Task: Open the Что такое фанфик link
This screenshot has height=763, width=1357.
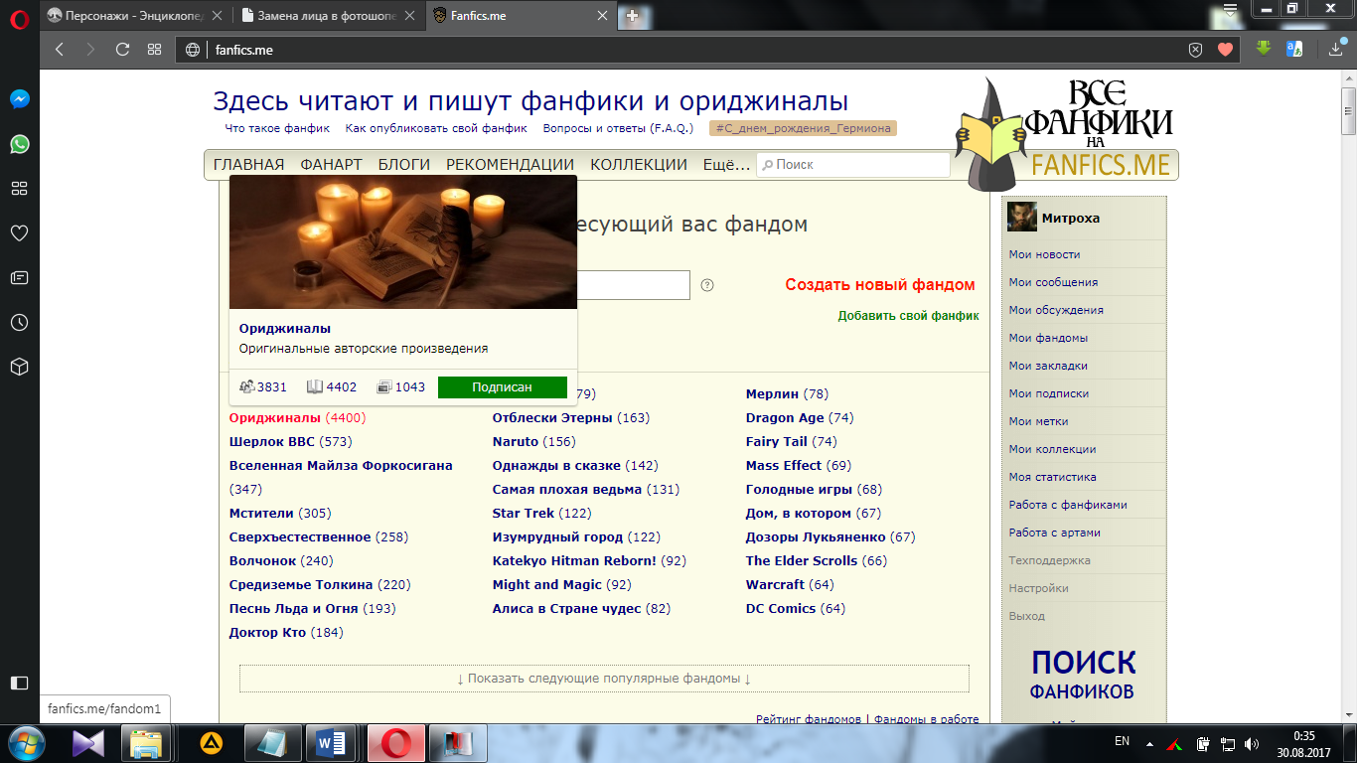Action: click(x=277, y=128)
